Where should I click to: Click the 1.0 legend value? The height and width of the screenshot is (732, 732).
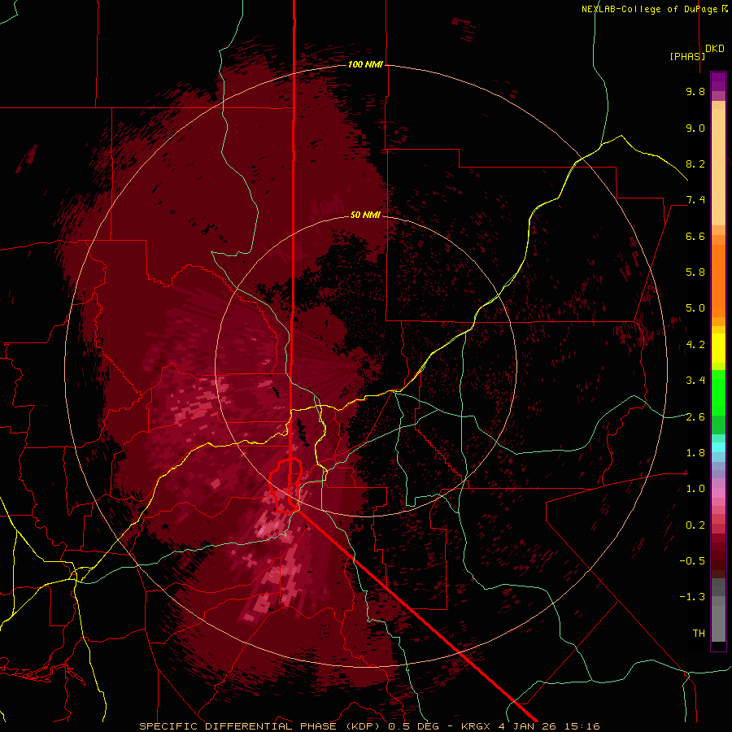pos(695,489)
